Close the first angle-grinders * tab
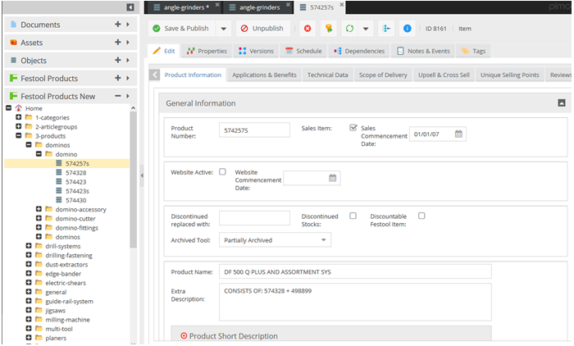The height and width of the screenshot is (346, 574). pyautogui.click(x=217, y=5)
